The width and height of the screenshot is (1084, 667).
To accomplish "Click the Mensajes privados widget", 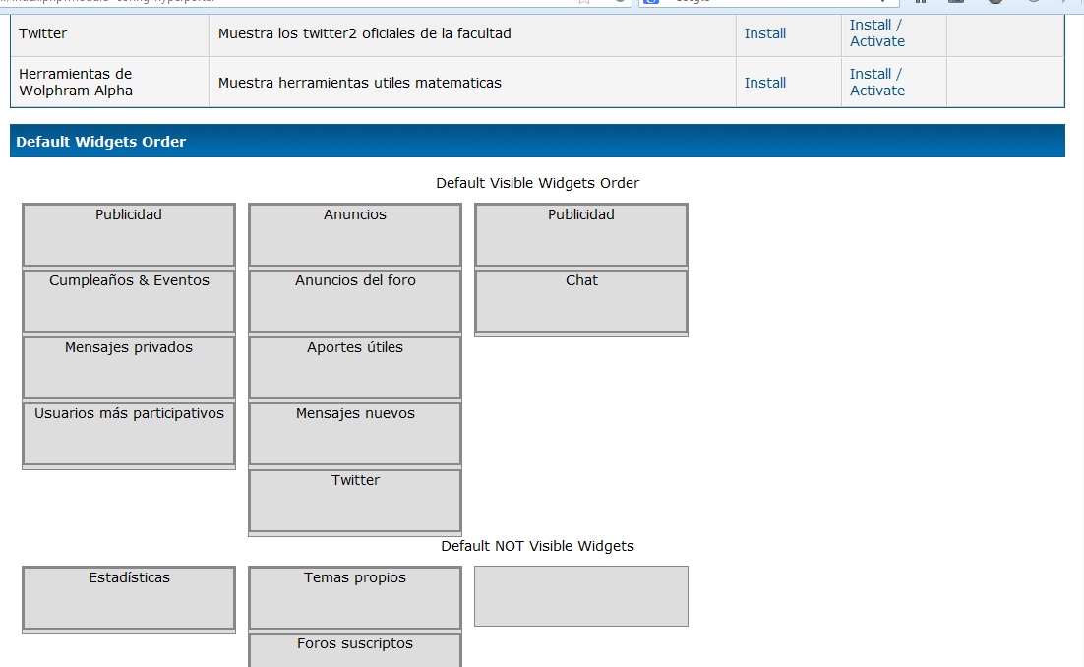I will [x=129, y=367].
